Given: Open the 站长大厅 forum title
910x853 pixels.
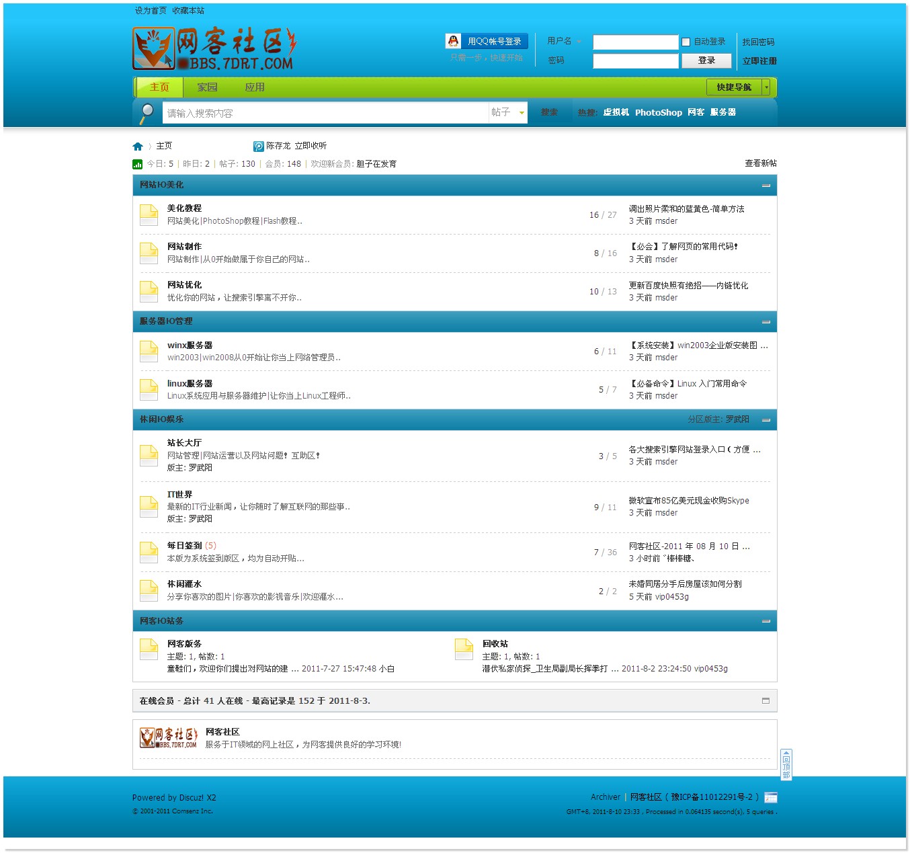Looking at the screenshot, I should 184,443.
